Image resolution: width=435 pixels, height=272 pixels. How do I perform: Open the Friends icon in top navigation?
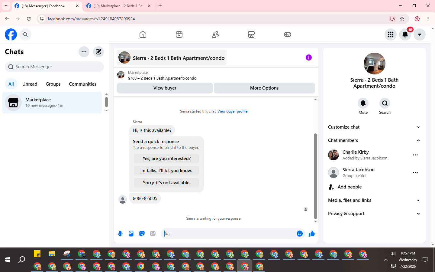pyautogui.click(x=215, y=34)
